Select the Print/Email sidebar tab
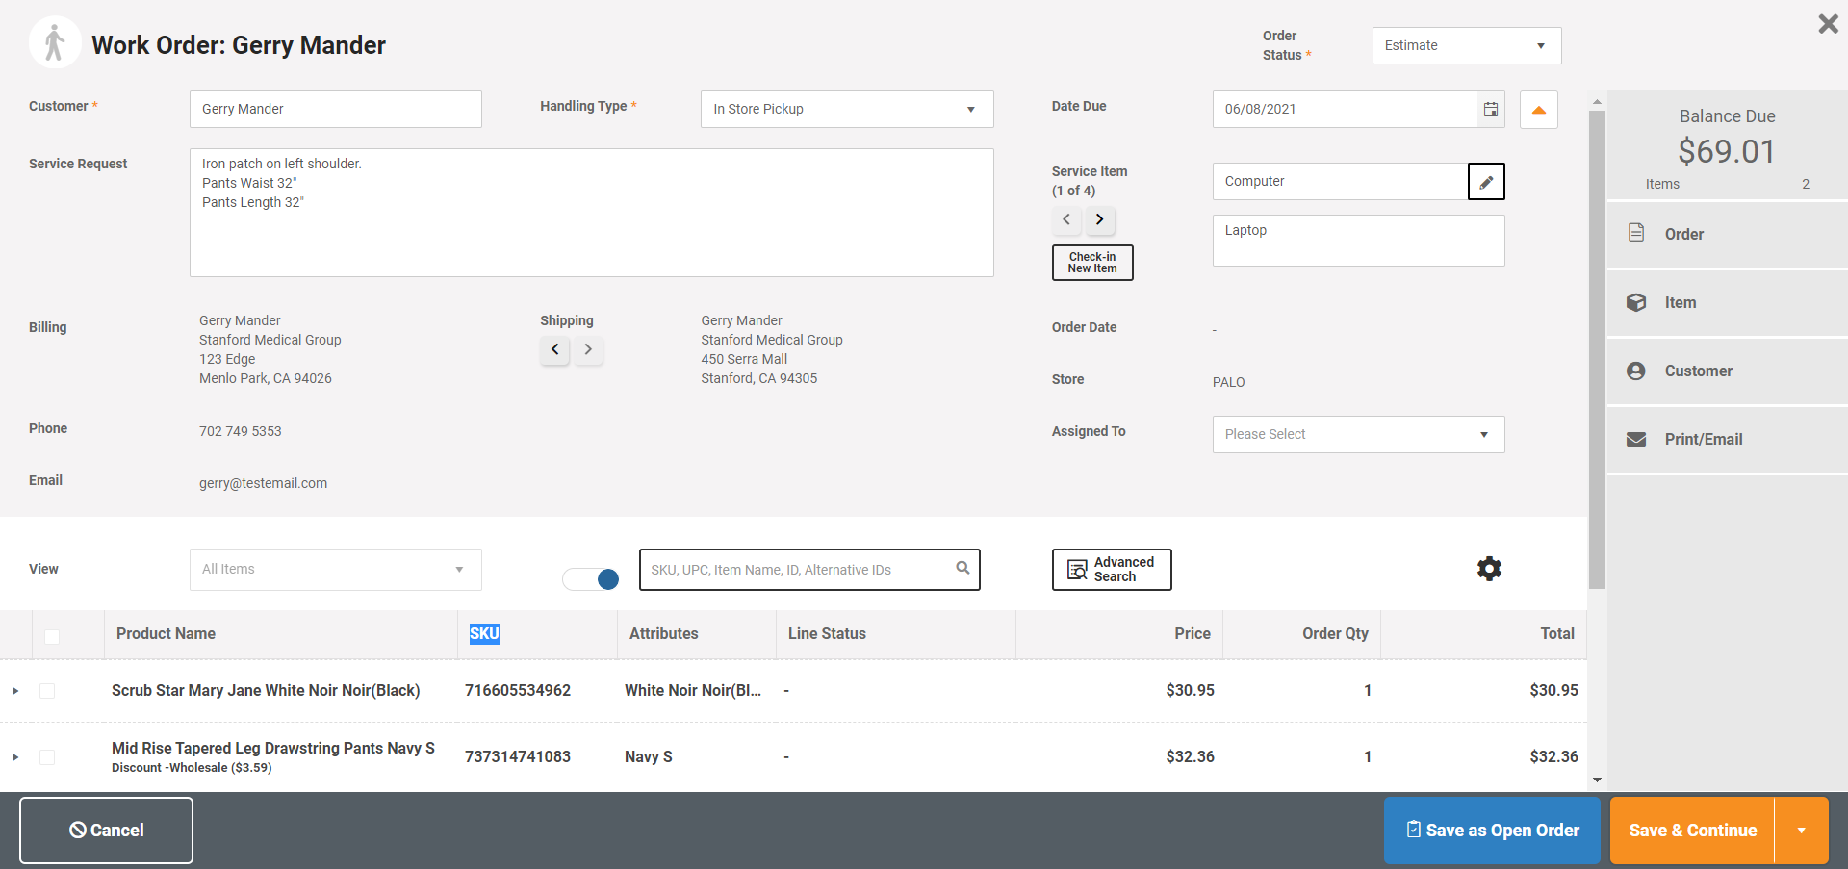 (x=1728, y=439)
